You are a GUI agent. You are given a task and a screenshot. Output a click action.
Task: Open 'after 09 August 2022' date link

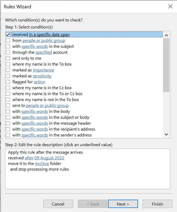[44, 158]
